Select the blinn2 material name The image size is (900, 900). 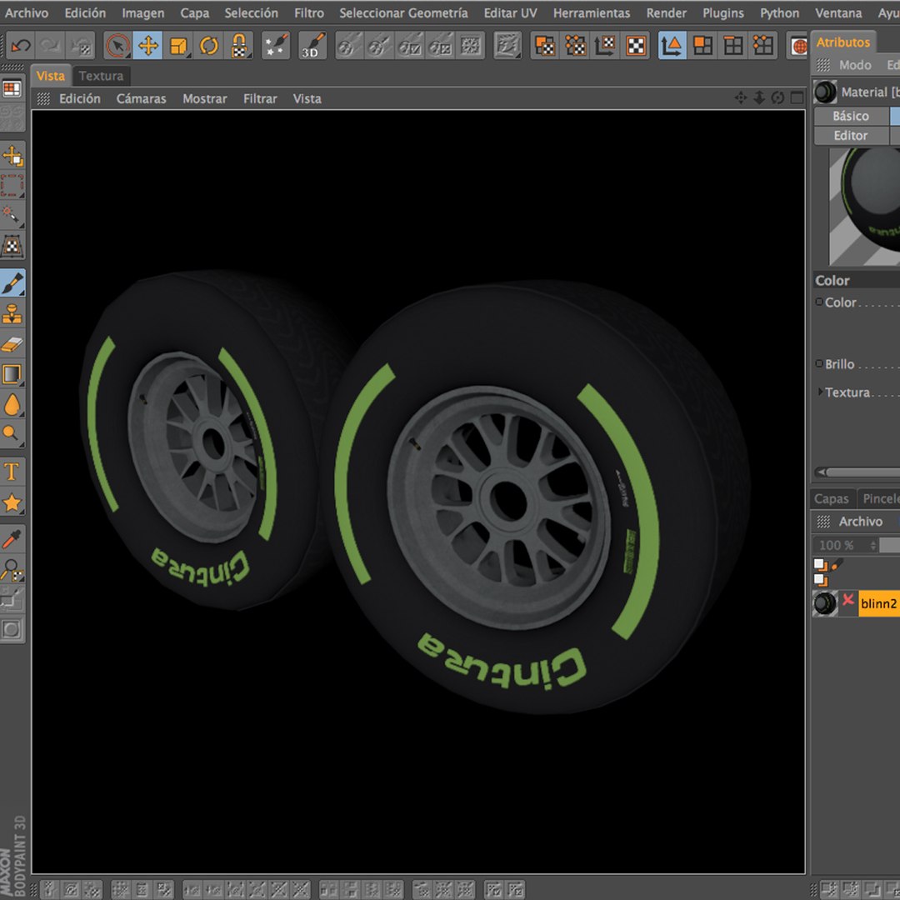878,603
